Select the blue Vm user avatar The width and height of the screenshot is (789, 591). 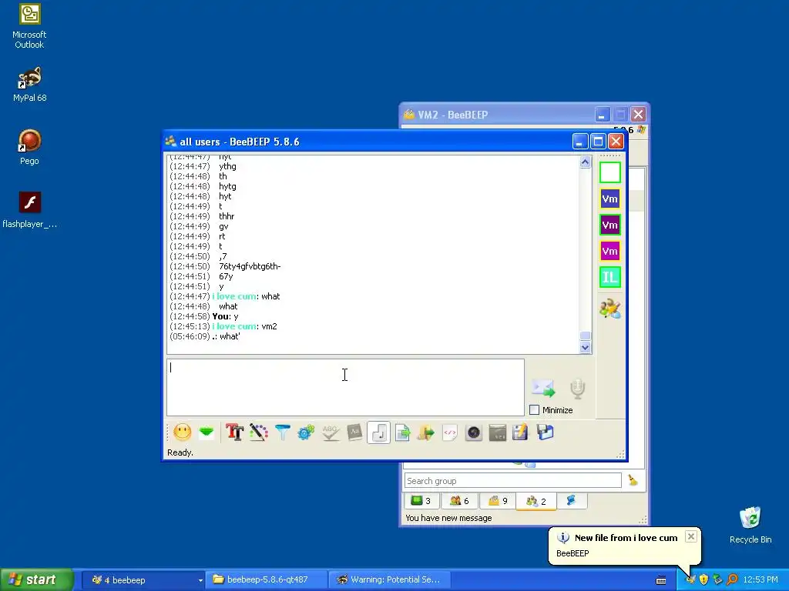(610, 199)
